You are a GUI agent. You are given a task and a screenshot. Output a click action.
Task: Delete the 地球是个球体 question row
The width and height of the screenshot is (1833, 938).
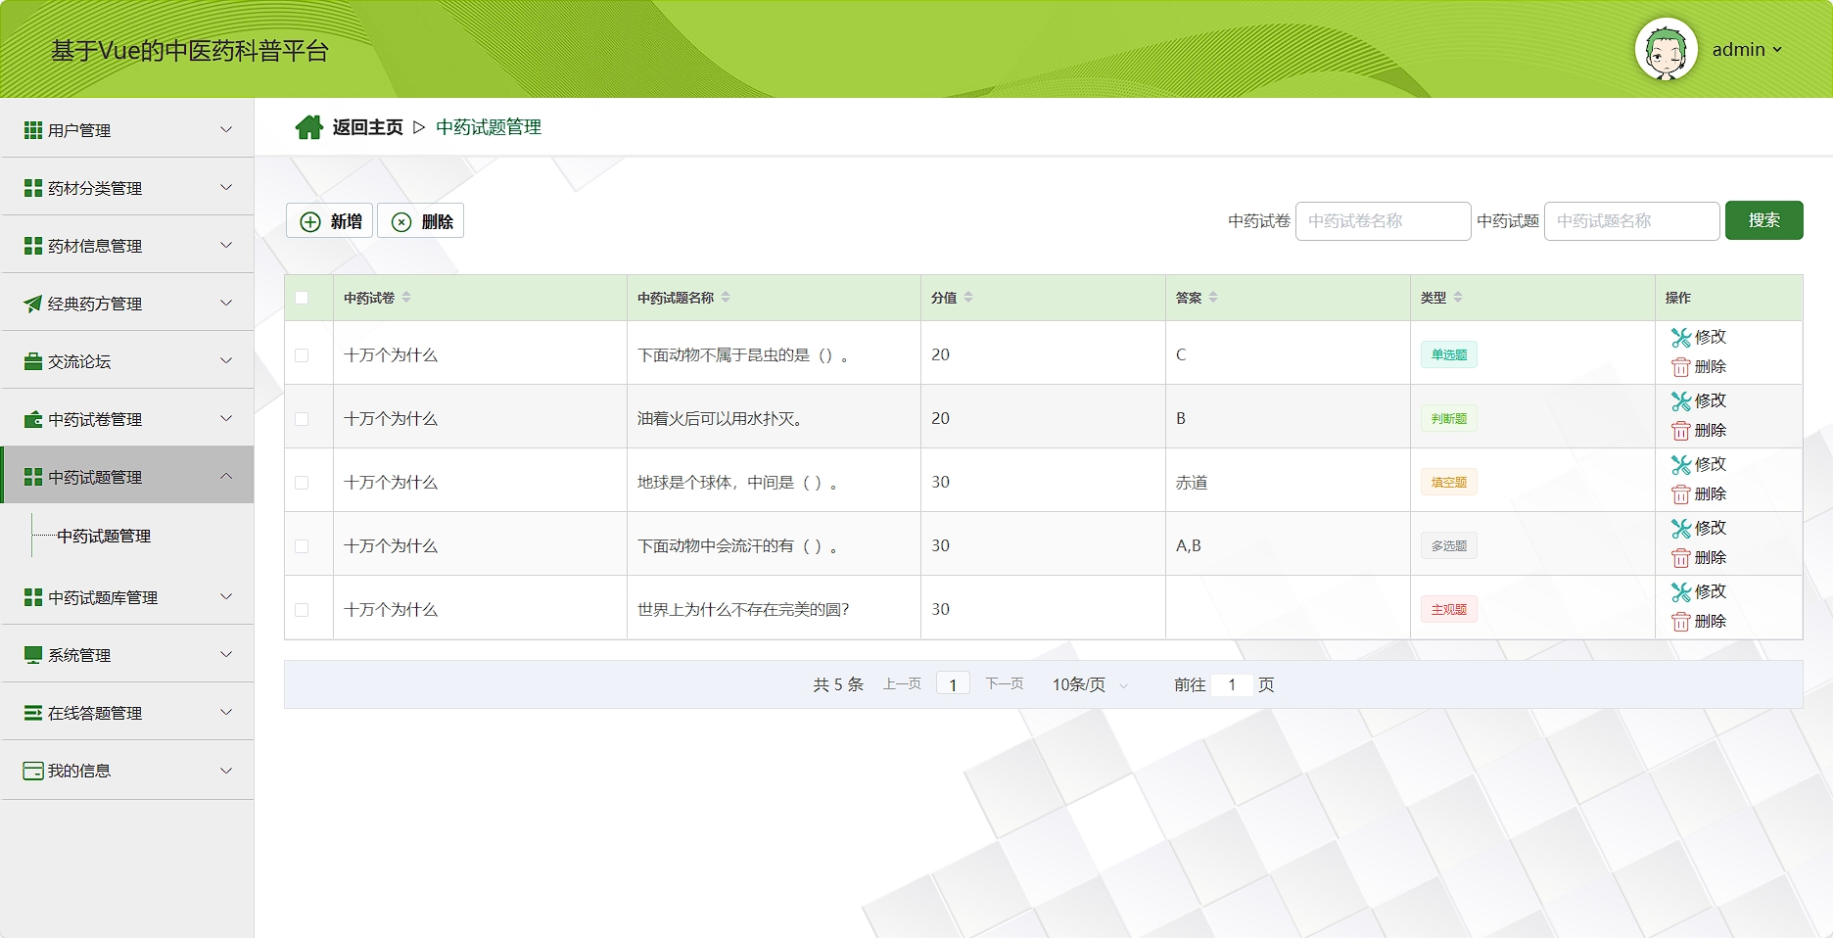tap(1699, 494)
